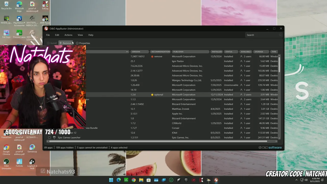Sort by the INSTALLED column header

coord(217,52)
